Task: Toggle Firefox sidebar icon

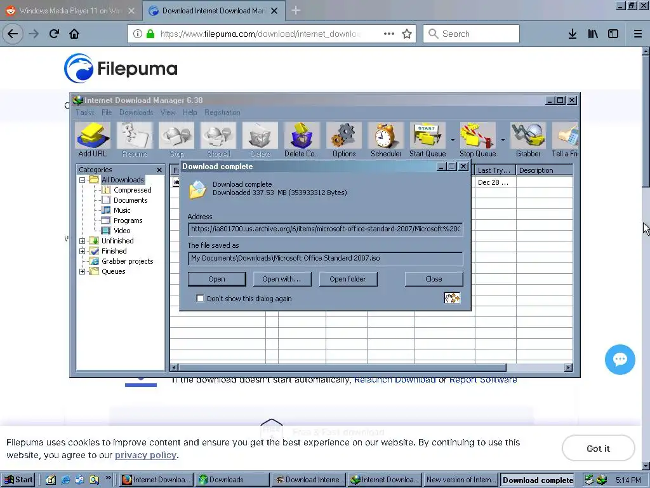Action: (613, 34)
